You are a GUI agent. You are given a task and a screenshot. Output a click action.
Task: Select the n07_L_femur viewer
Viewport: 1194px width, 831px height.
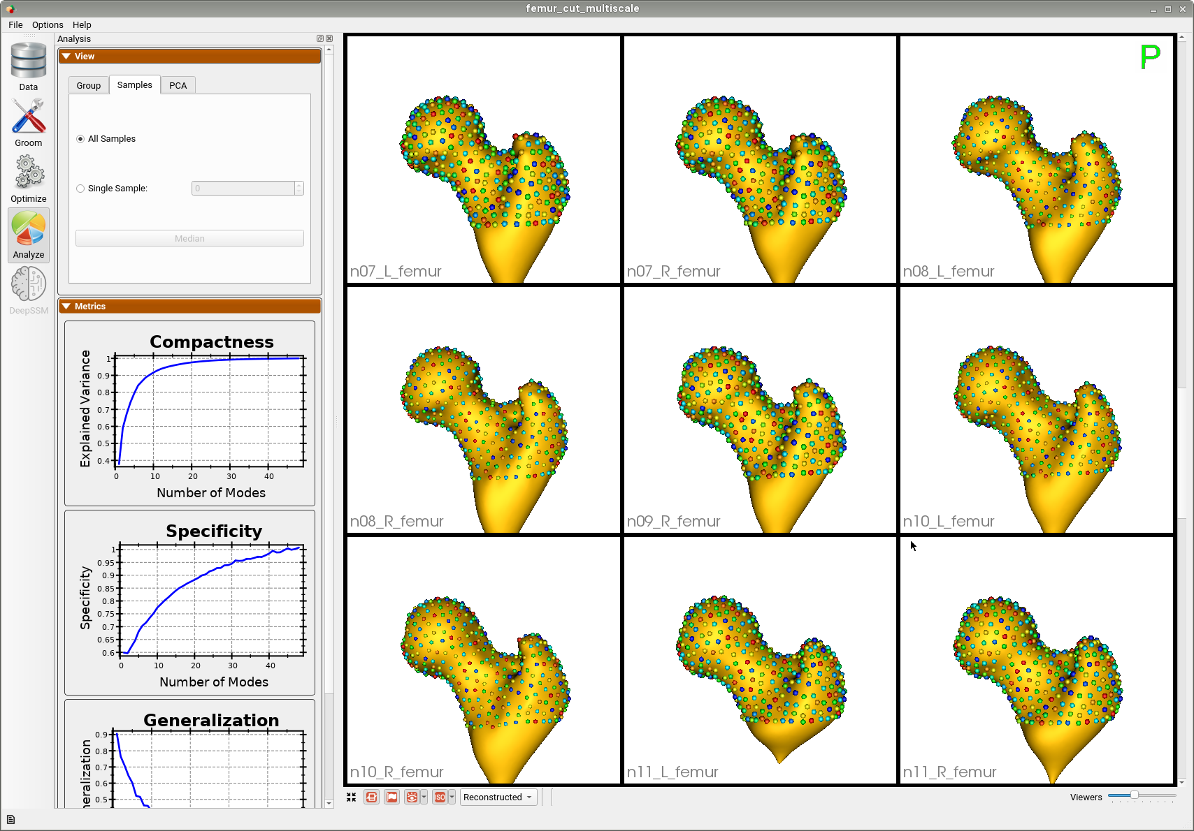click(x=483, y=159)
